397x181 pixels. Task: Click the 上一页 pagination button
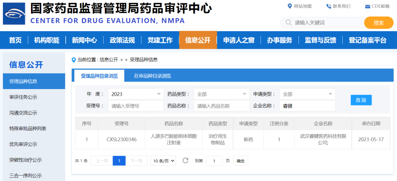(102, 161)
